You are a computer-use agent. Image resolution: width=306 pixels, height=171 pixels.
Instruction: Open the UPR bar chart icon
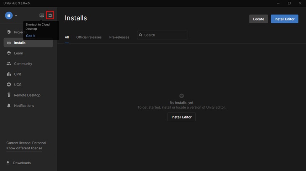pos(9,74)
